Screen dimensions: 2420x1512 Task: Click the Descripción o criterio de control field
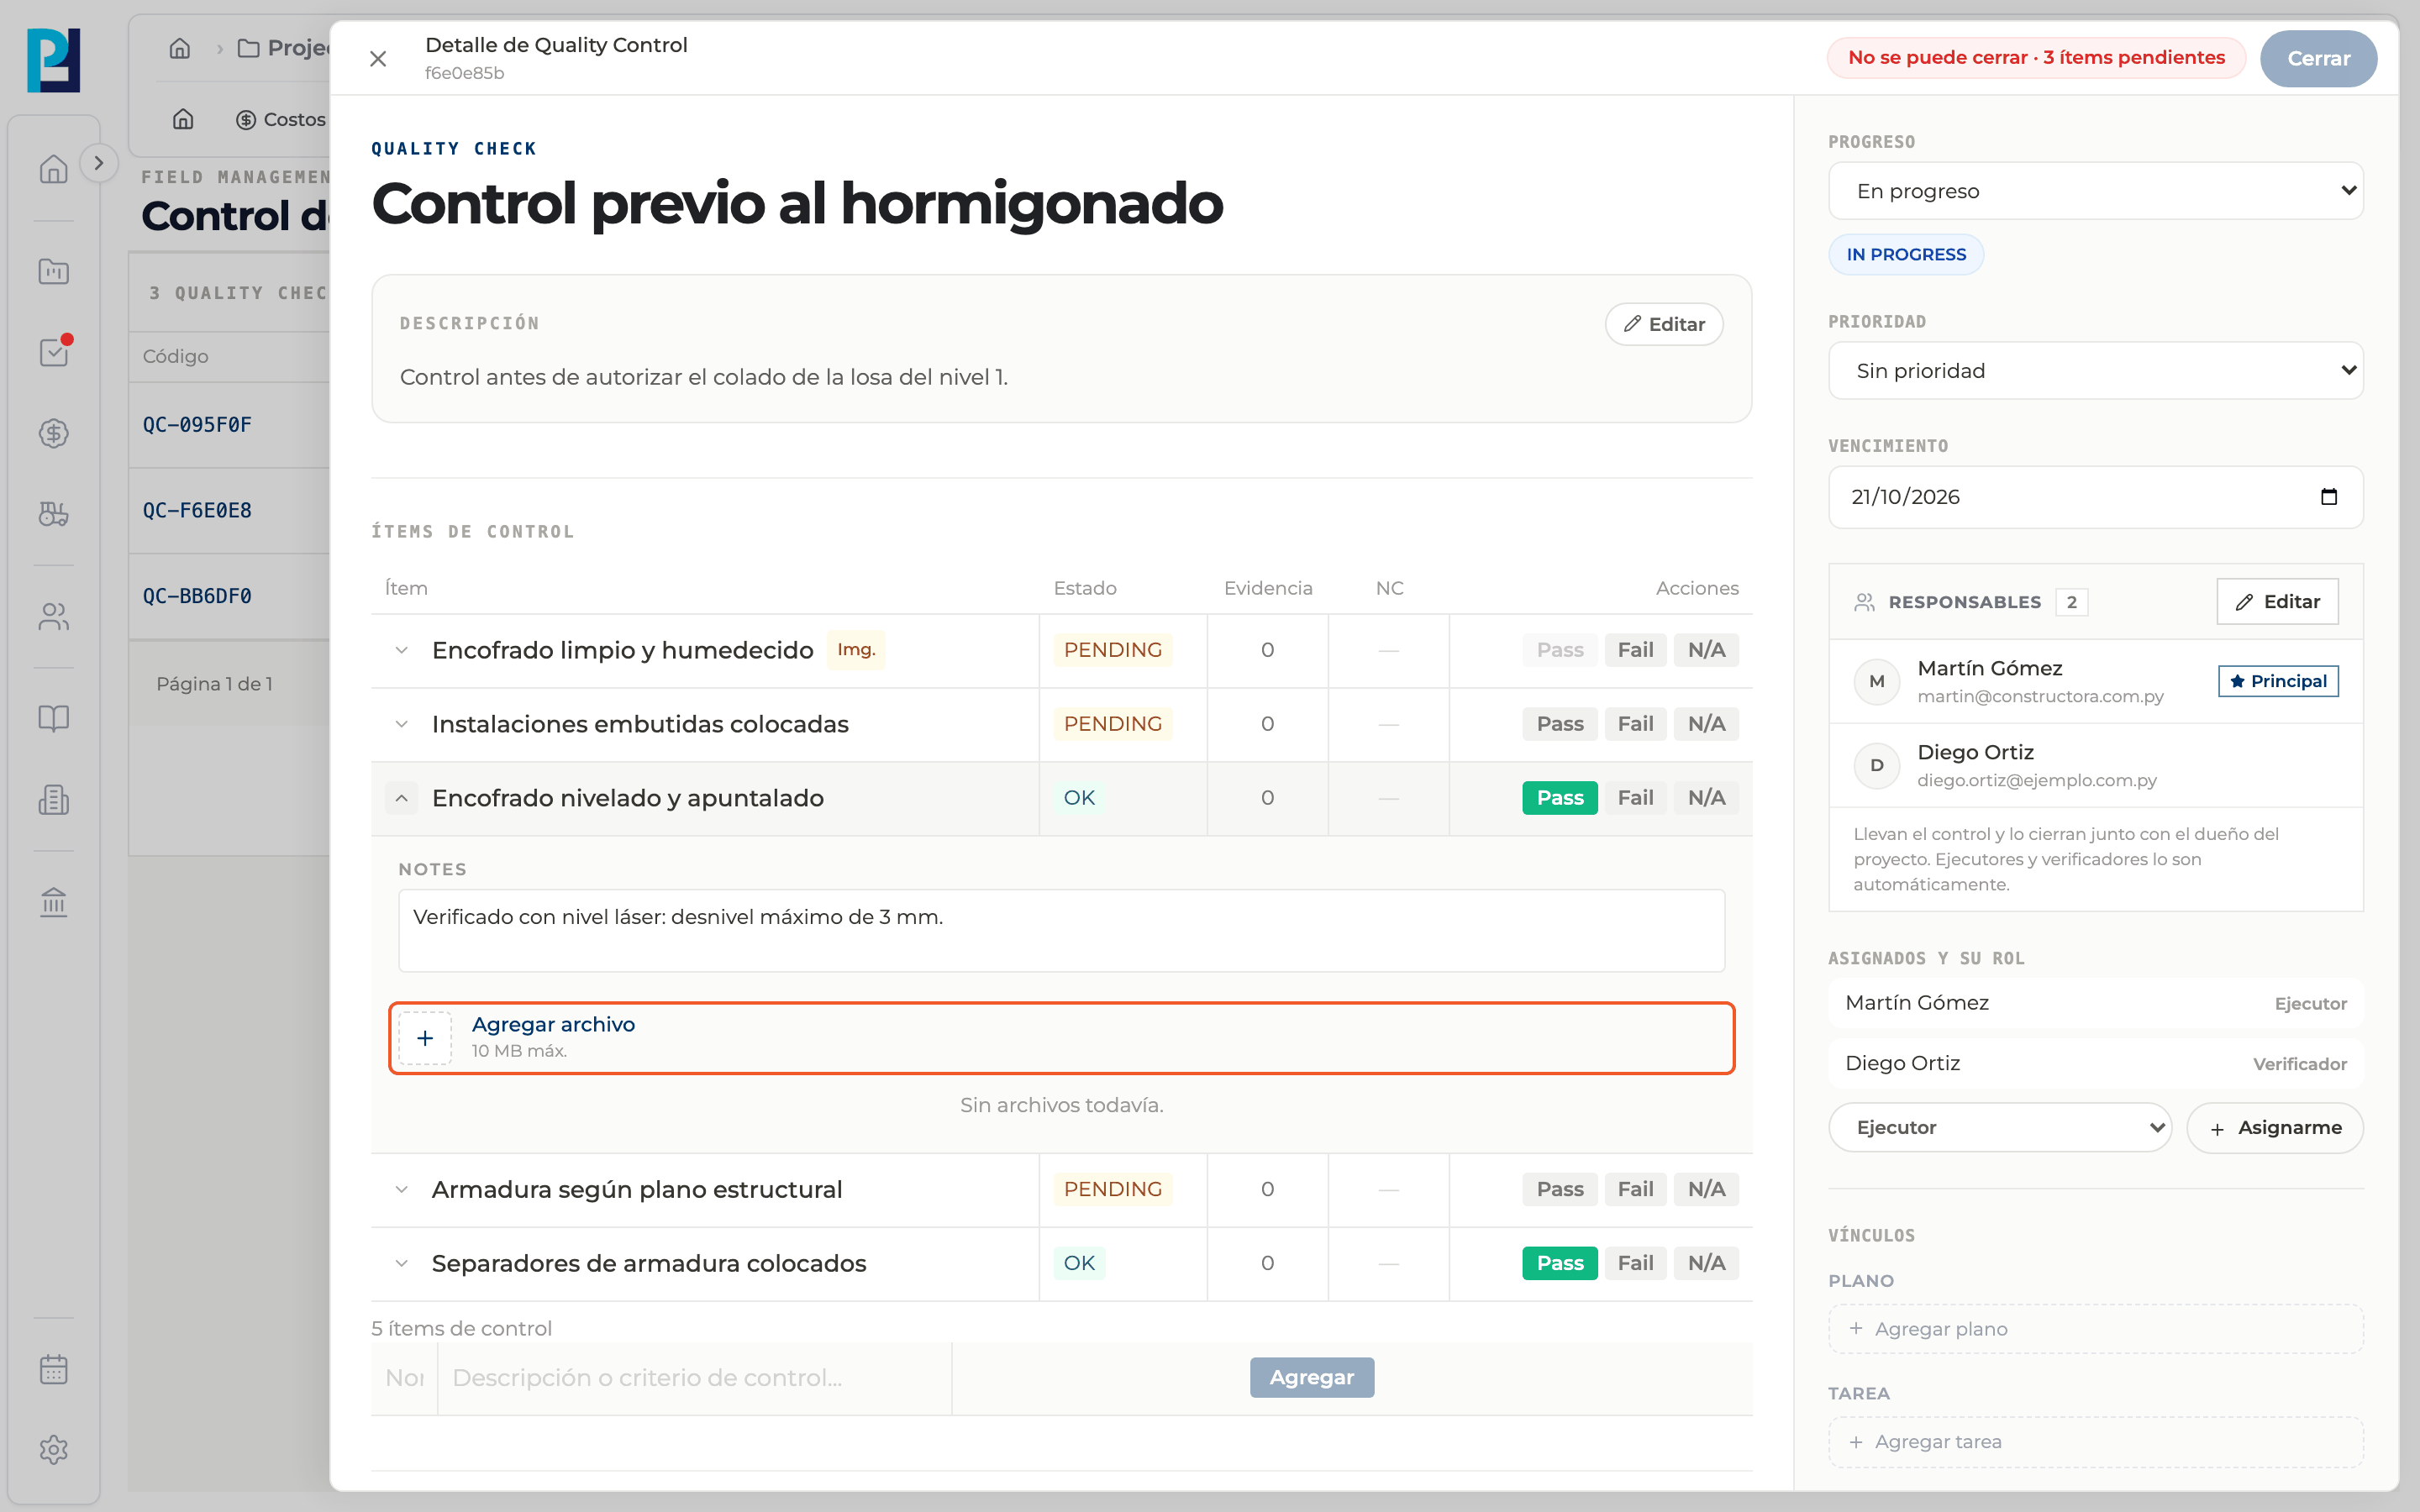tap(695, 1378)
